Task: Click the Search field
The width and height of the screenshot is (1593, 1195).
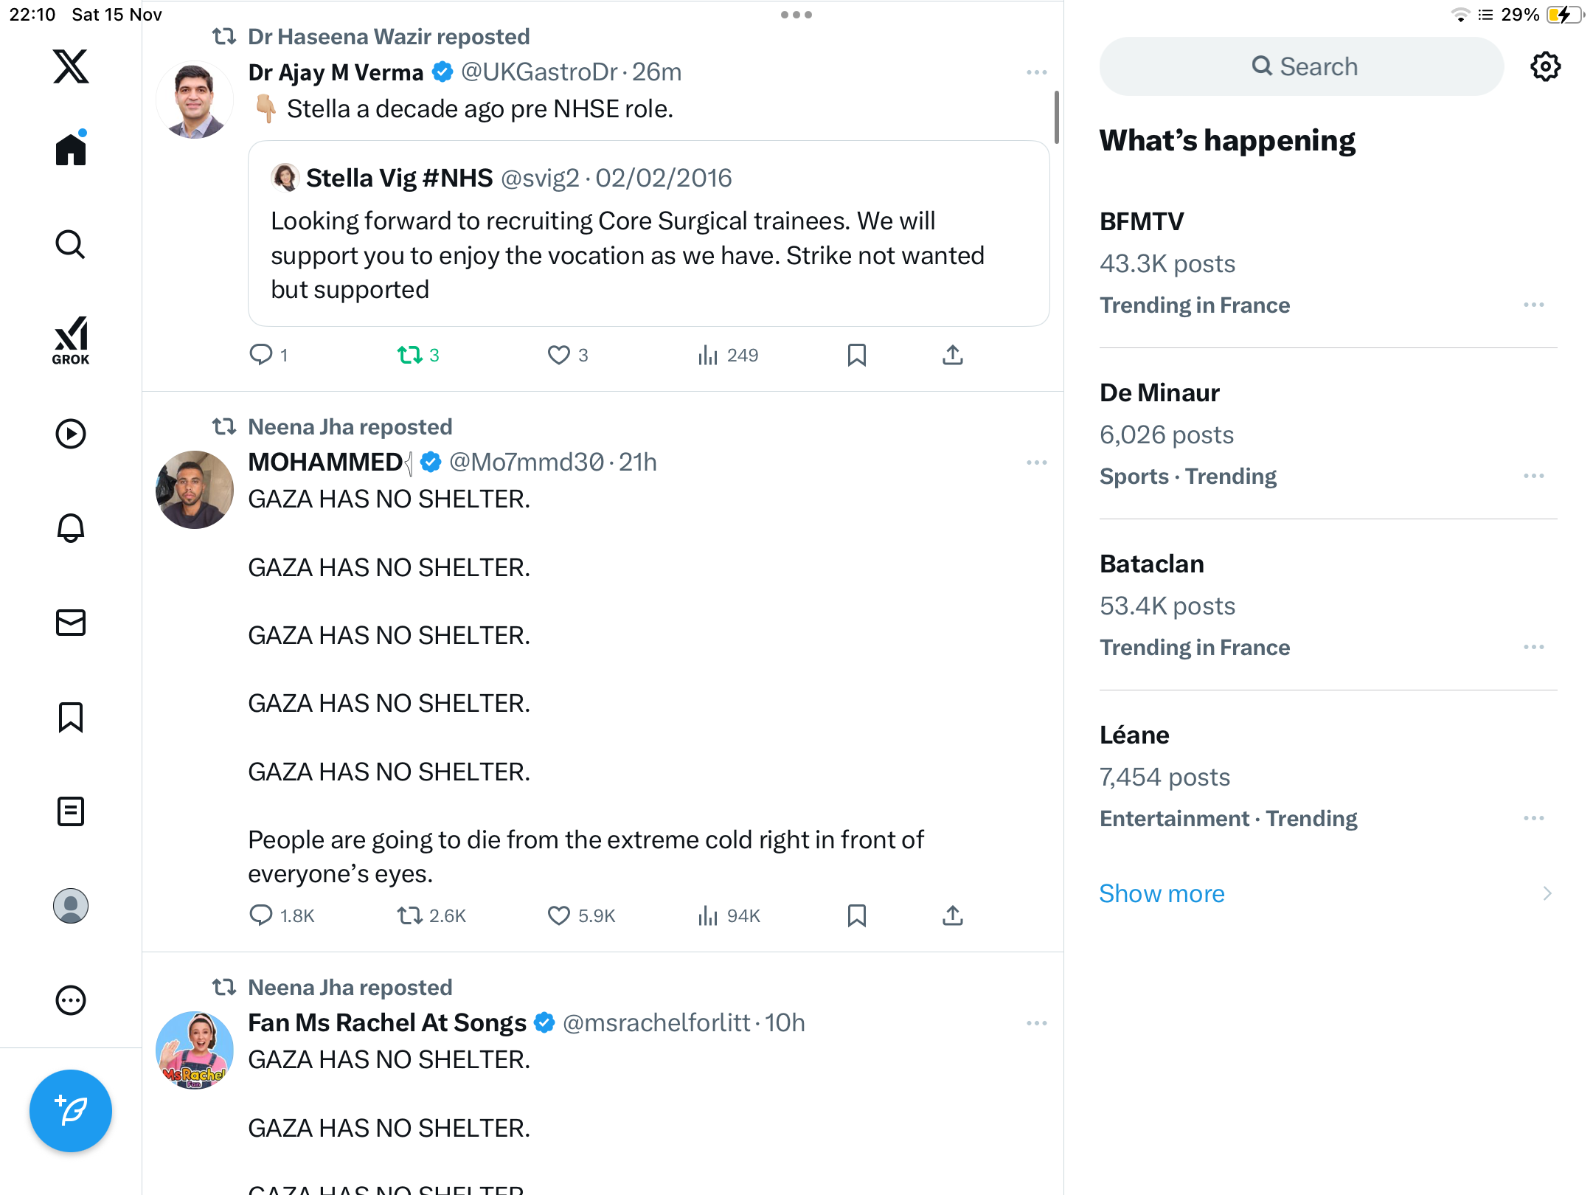Action: [1302, 66]
